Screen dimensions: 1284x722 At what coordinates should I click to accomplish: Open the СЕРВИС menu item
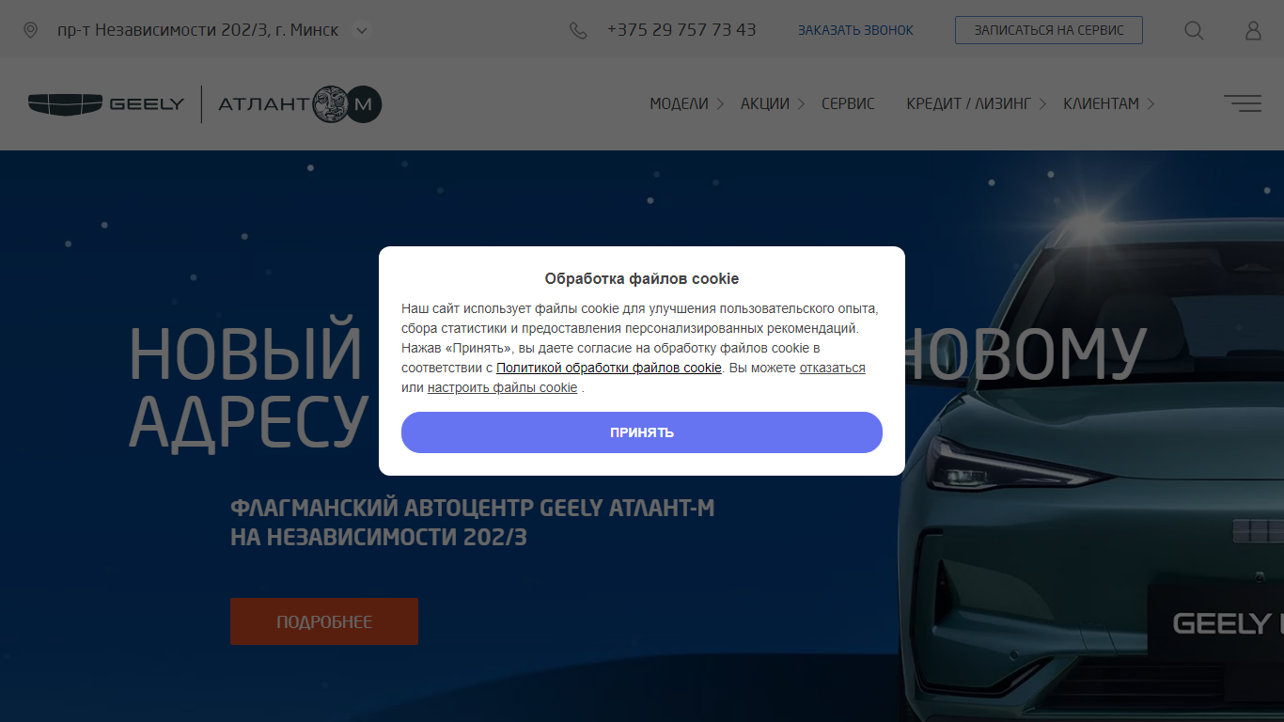[848, 103]
